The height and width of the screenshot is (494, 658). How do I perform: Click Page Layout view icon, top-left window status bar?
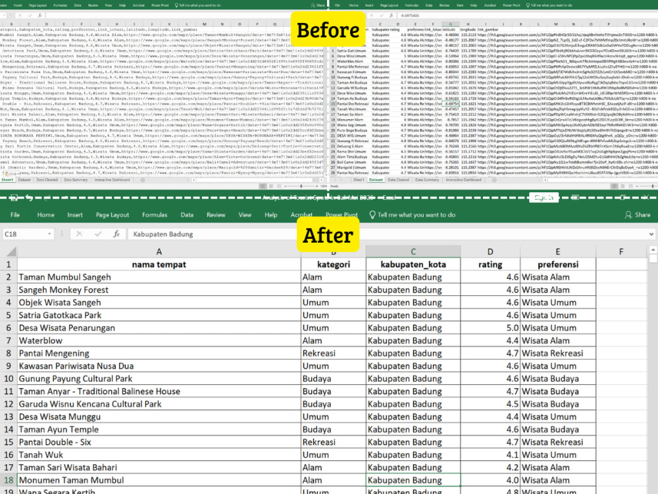[271, 185]
